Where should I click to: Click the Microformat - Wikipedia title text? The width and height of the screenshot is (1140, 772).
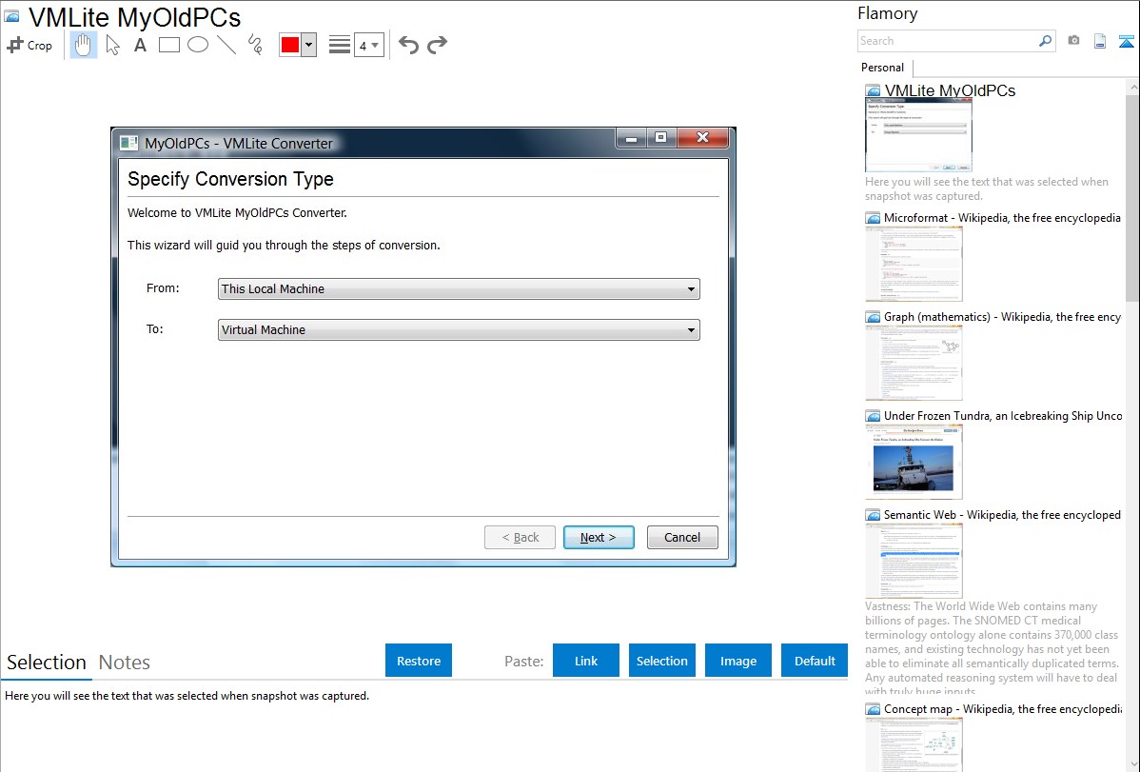click(x=1002, y=218)
